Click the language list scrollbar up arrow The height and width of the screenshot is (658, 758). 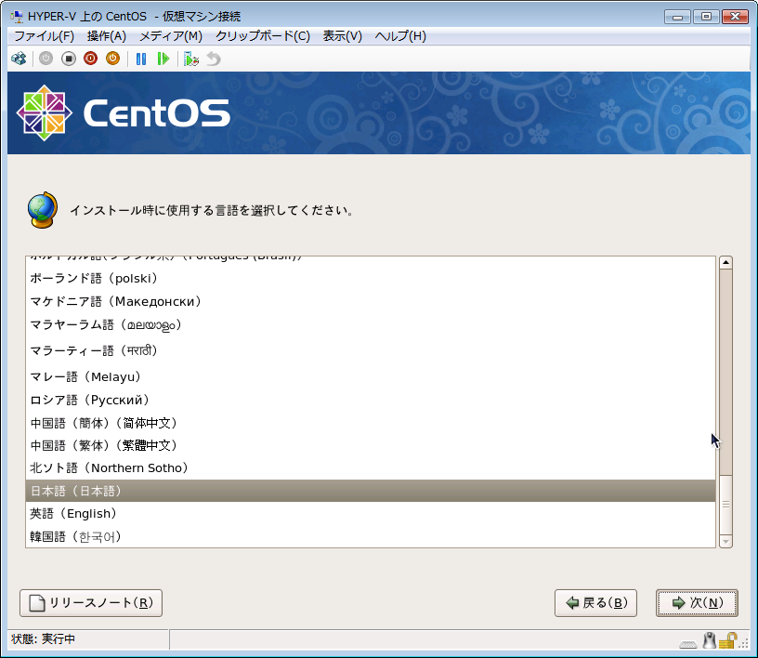pyautogui.click(x=726, y=263)
